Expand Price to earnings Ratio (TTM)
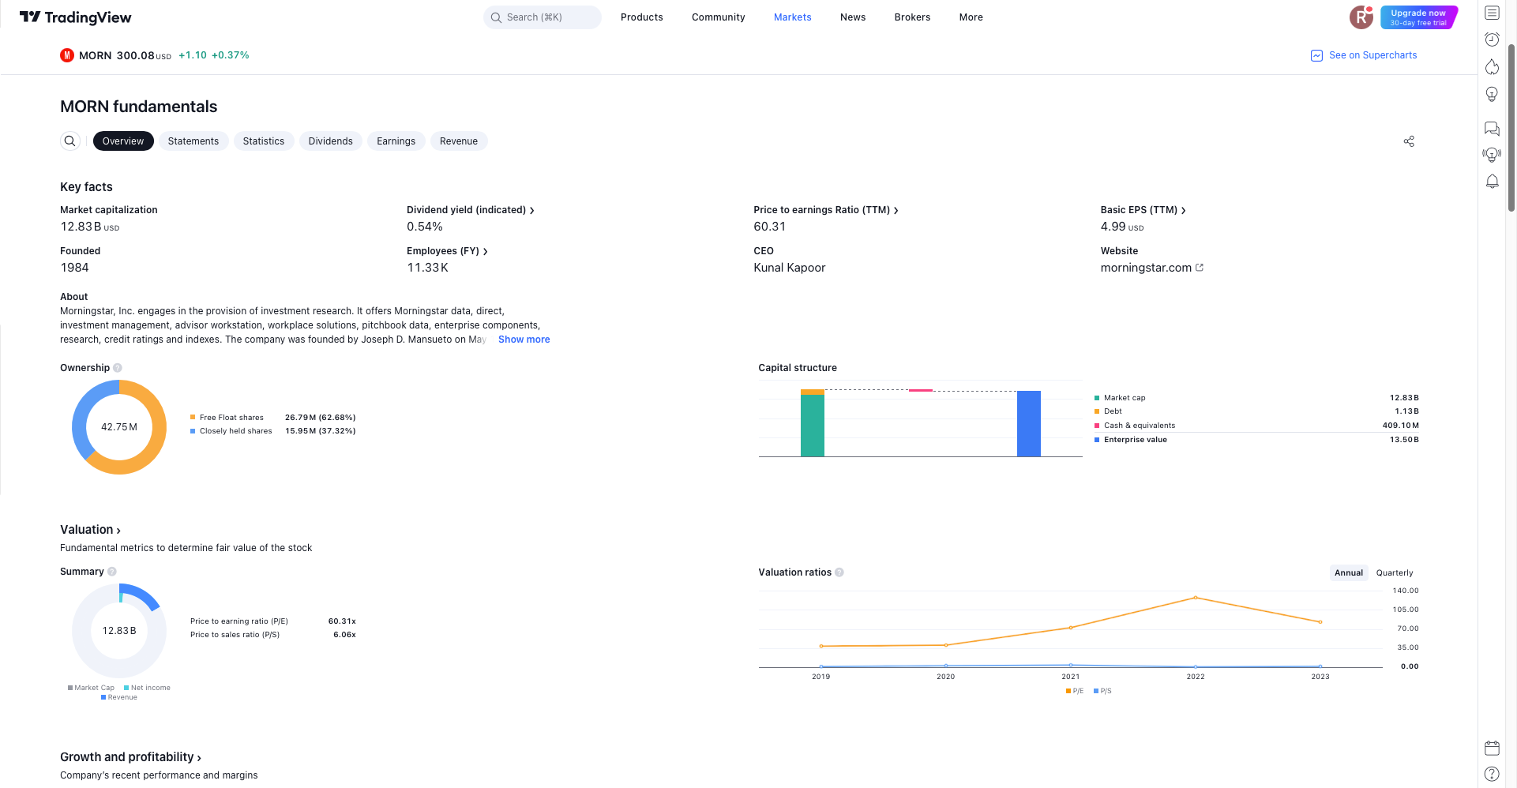Viewport: 1517px width, 788px height. click(826, 210)
